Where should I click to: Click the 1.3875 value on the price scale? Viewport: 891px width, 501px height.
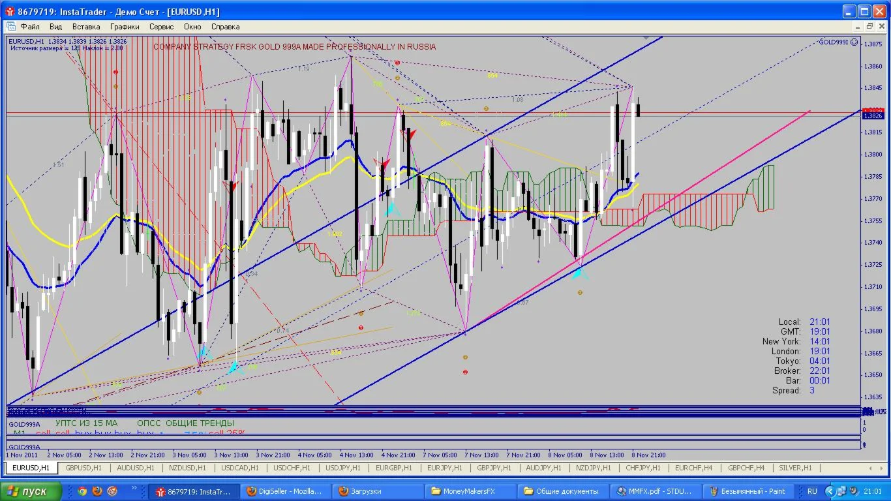tap(873, 44)
